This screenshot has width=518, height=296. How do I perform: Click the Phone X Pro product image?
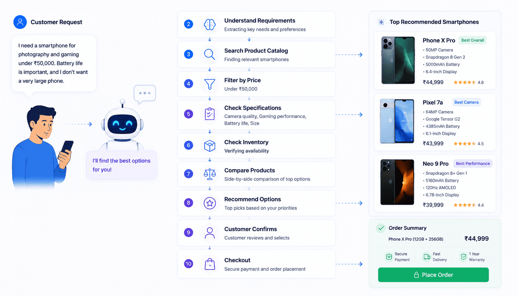(398, 60)
